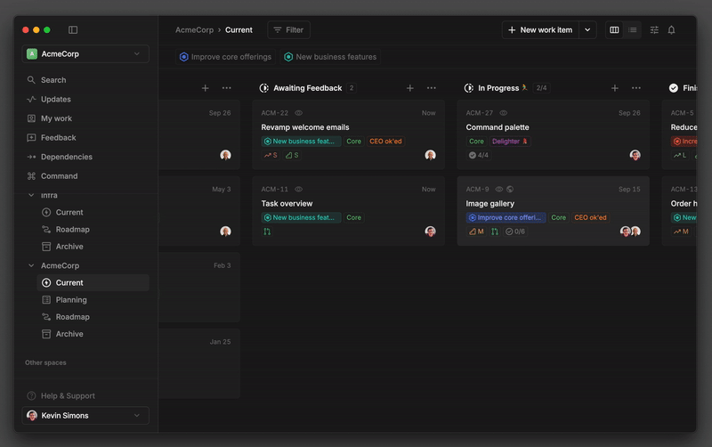Select Archive under Infra
The image size is (712, 447).
(x=93, y=247)
